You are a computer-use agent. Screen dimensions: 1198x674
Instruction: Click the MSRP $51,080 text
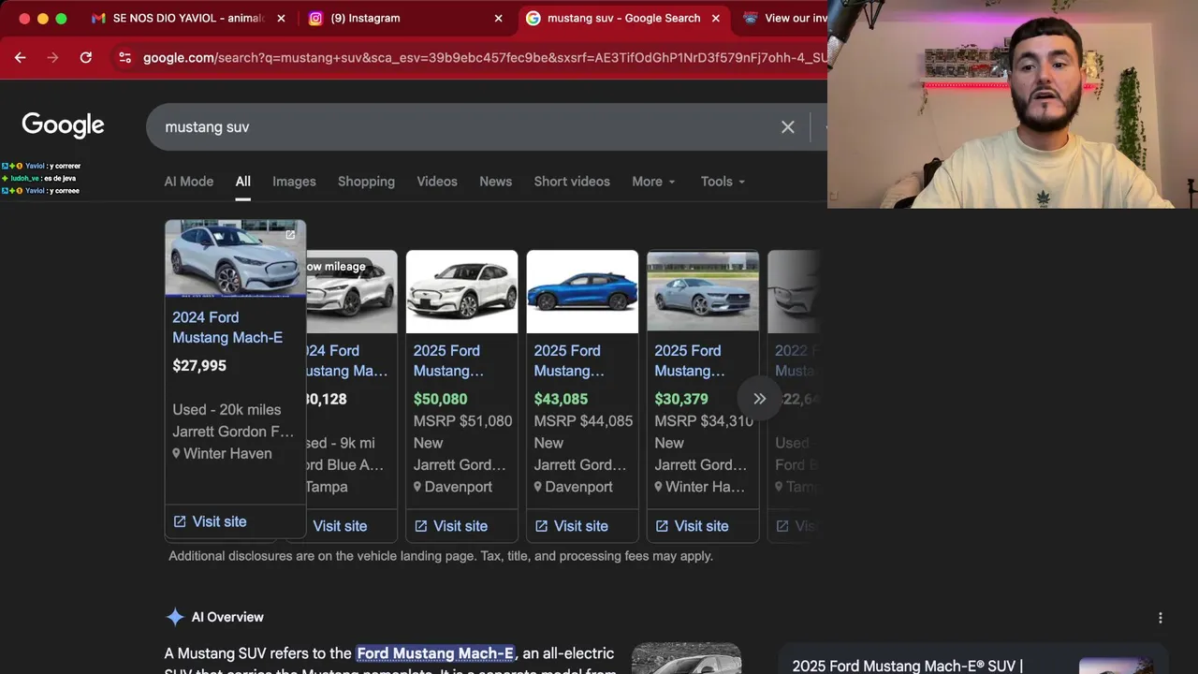coord(463,421)
